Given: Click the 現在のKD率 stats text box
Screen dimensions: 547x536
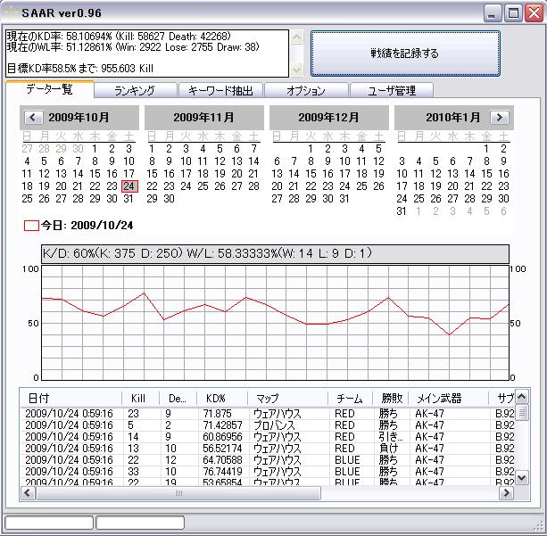Looking at the screenshot, I should pos(147,53).
